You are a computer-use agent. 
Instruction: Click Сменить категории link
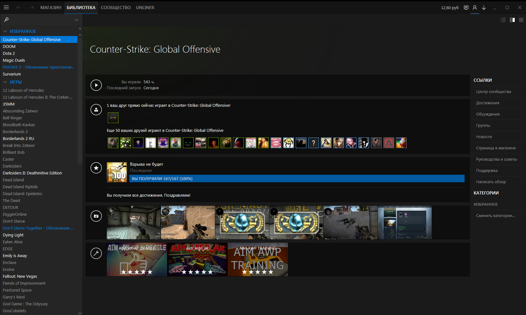(x=495, y=216)
